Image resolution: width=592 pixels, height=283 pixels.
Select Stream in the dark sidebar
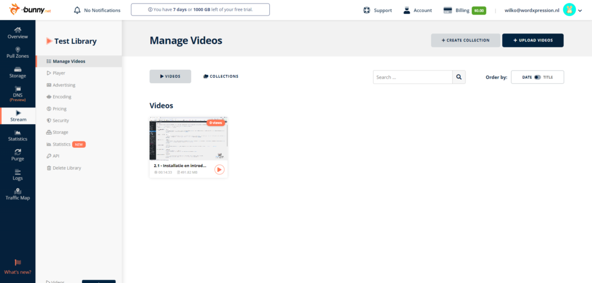18,116
